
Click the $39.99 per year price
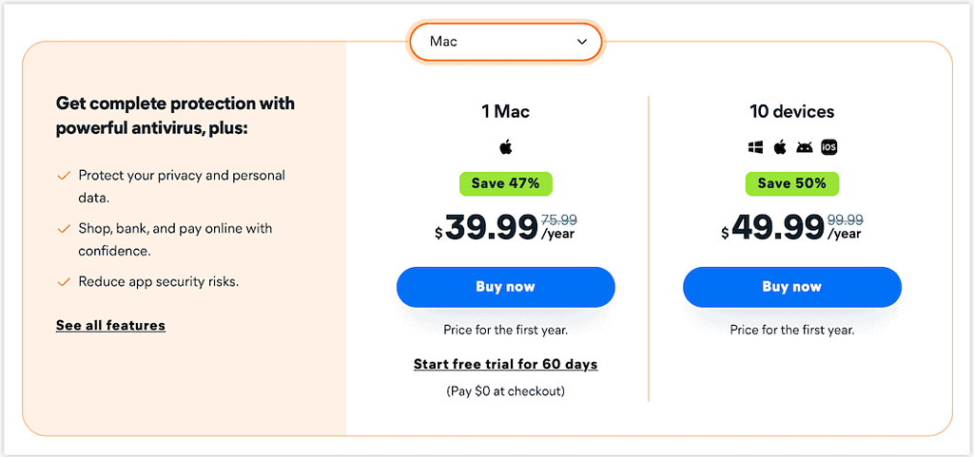click(x=506, y=228)
